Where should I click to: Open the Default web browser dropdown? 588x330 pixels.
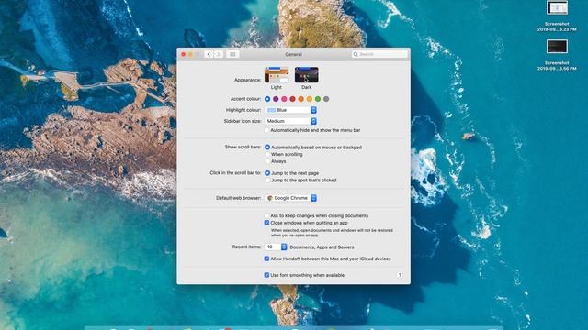(x=291, y=198)
